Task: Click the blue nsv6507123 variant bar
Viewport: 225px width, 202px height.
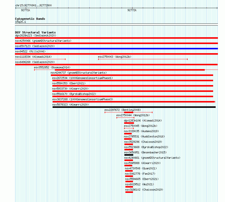Action: point(116,49)
